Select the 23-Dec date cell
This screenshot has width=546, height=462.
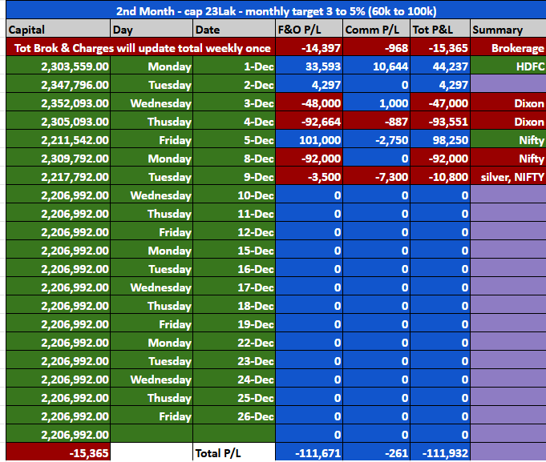[x=234, y=361]
